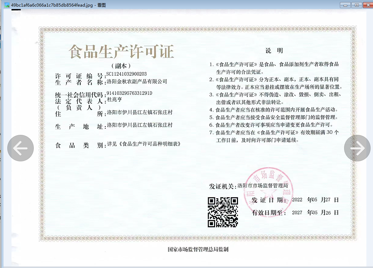
Task: Go to the next image with right arrow
Action: [x=357, y=148]
